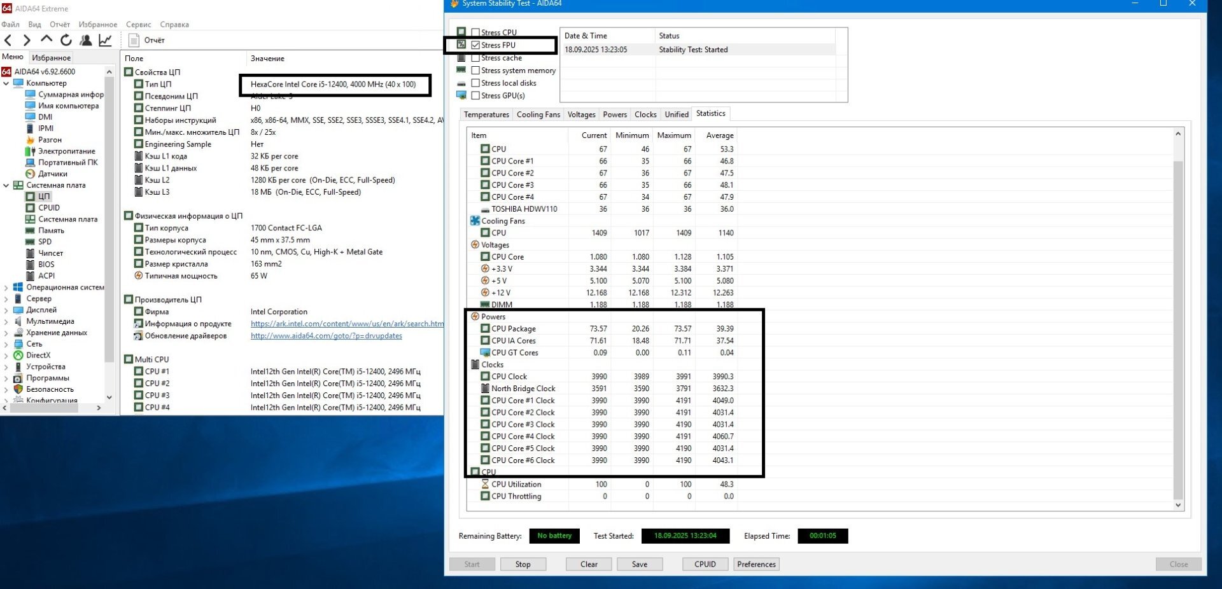Click the Clear button

point(589,564)
